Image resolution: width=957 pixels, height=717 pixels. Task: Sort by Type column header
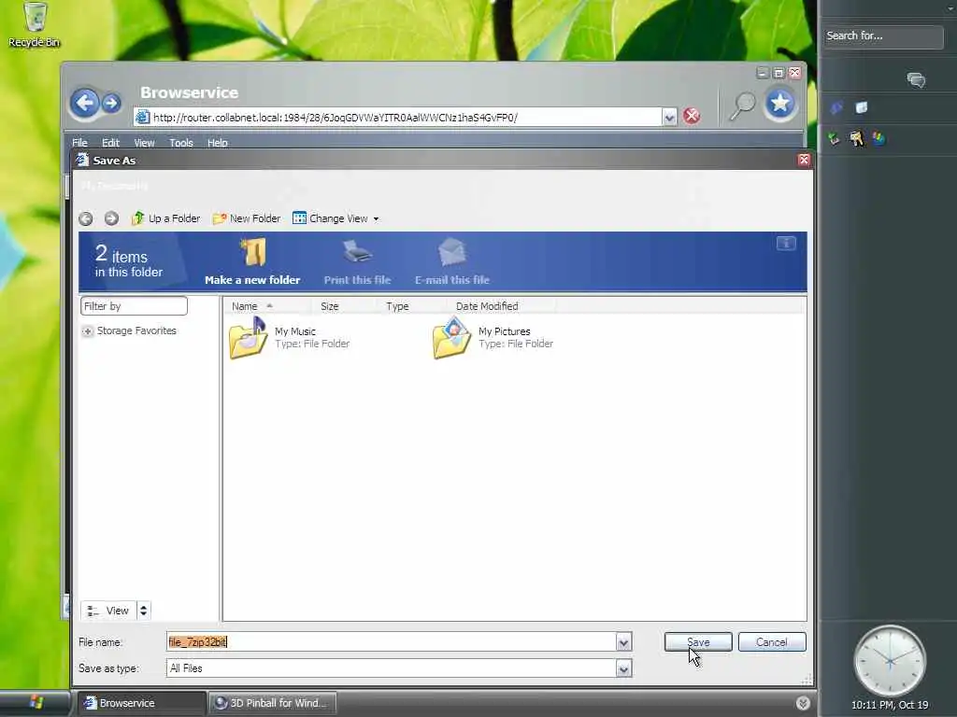(x=412, y=306)
